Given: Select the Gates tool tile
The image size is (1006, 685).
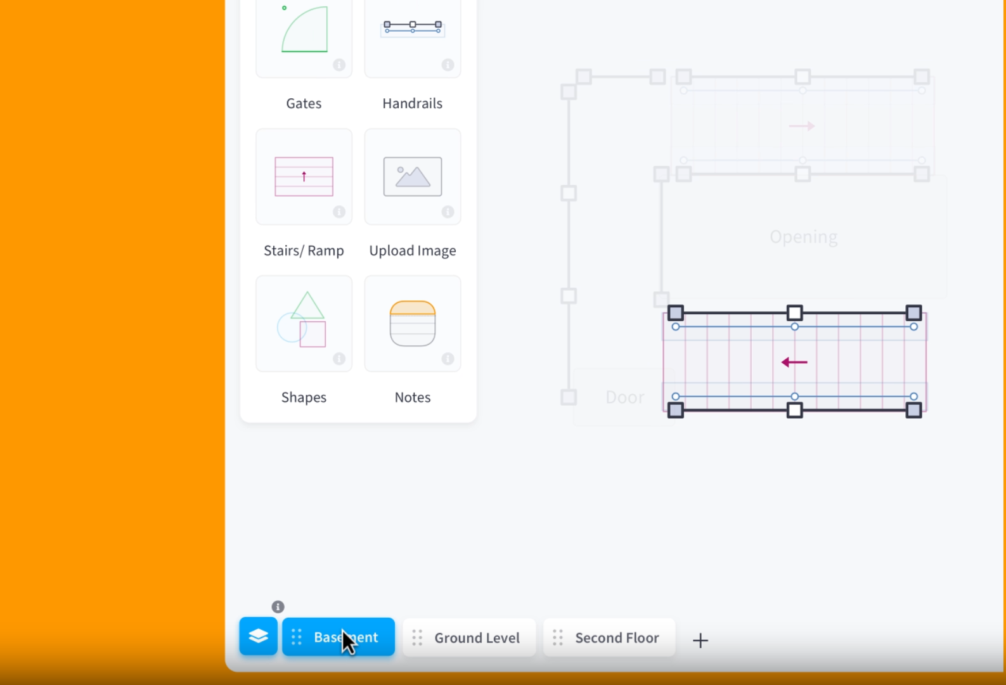Looking at the screenshot, I should pyautogui.click(x=304, y=37).
